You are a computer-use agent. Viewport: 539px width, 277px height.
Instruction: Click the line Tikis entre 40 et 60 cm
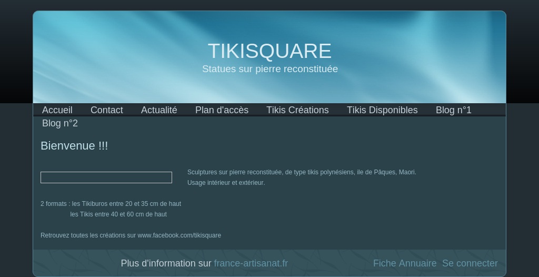coord(118,214)
